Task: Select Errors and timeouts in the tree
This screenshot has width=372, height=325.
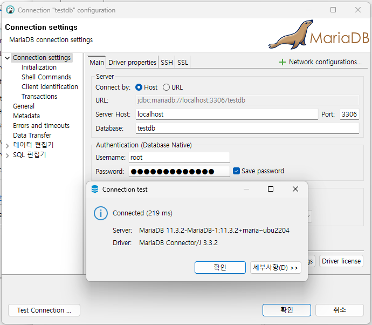Action: [42, 126]
